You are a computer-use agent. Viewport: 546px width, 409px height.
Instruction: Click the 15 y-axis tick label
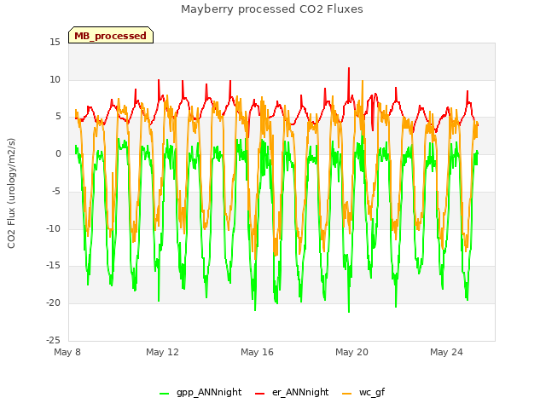point(55,43)
